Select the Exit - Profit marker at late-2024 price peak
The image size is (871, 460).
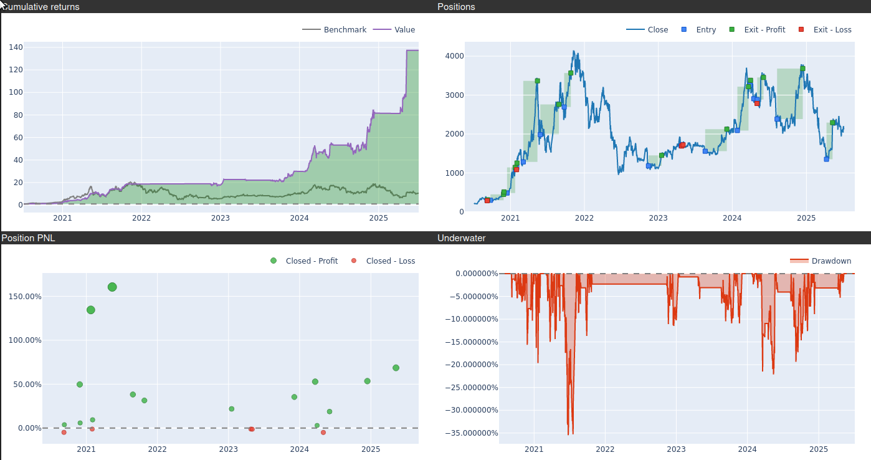pyautogui.click(x=802, y=69)
